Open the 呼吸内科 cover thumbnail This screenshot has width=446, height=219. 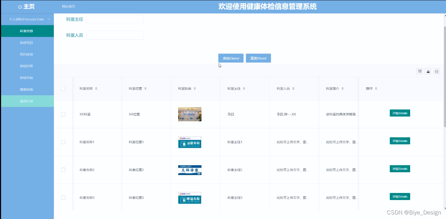point(190,198)
